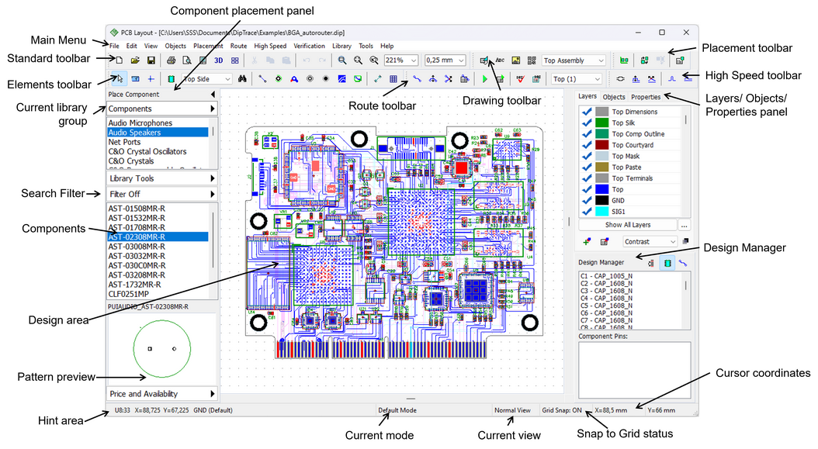The height and width of the screenshot is (449, 818).
Task: Open the File menu
Action: tap(114, 46)
